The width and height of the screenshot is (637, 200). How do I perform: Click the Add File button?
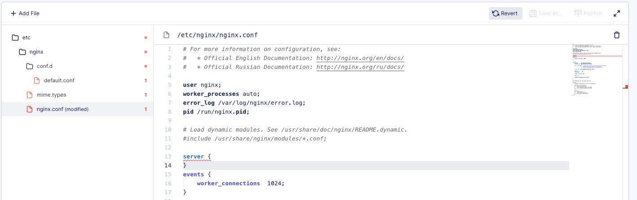[25, 13]
